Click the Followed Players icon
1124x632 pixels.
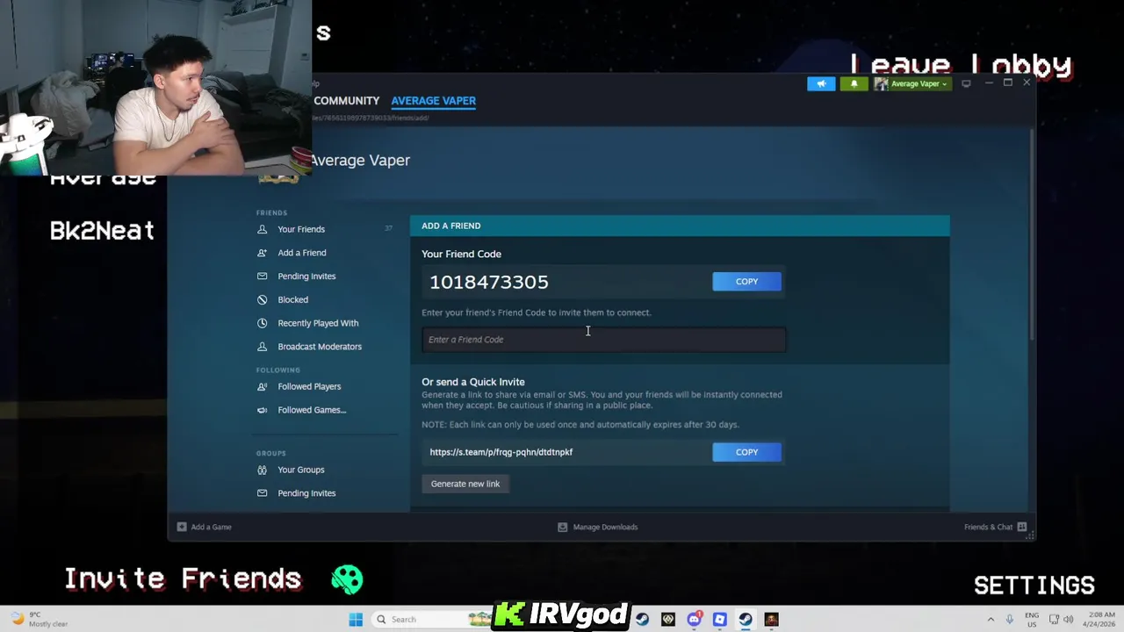click(x=262, y=386)
